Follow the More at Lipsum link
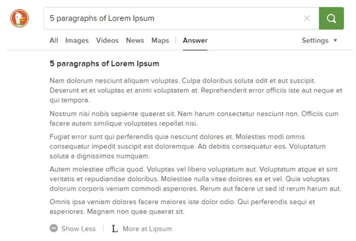The height and width of the screenshot is (241, 356). click(x=147, y=229)
